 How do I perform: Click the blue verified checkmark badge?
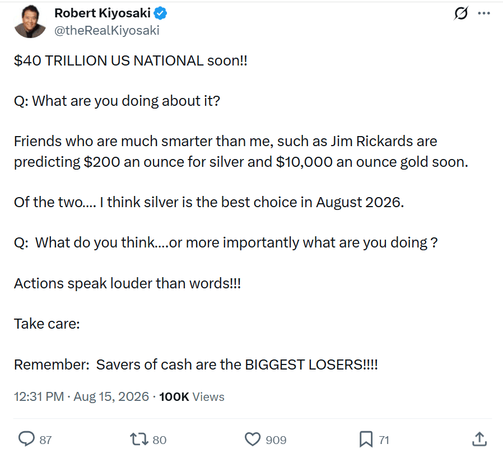point(160,13)
